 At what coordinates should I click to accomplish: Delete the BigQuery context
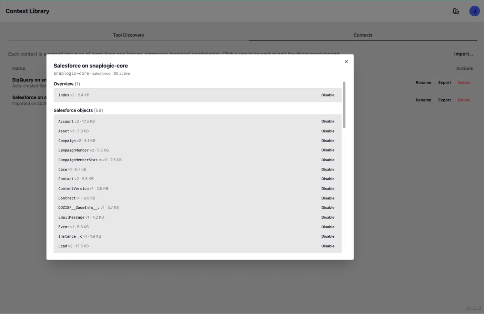(464, 83)
